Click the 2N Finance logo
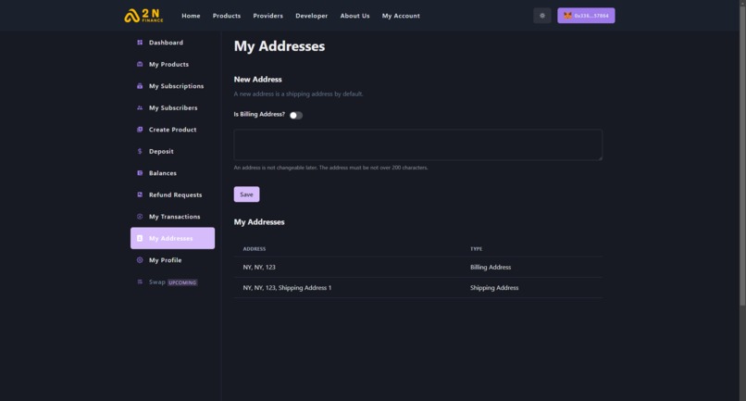This screenshot has width=746, height=401. (143, 16)
